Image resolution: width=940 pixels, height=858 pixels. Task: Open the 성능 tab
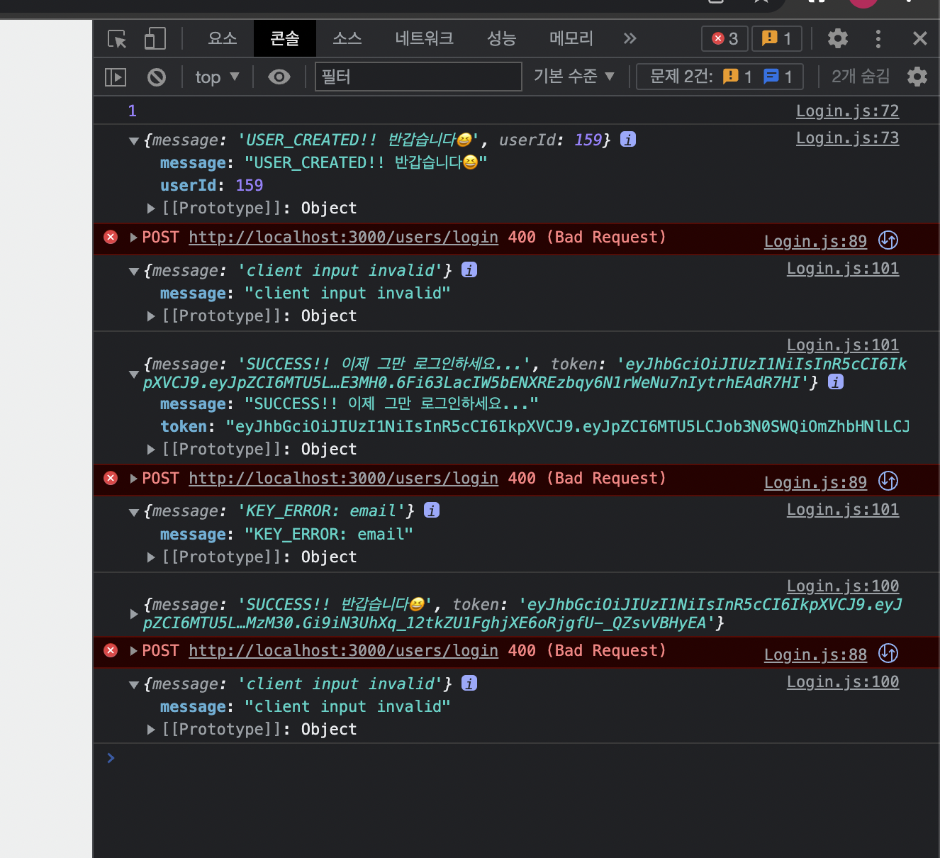pos(501,38)
